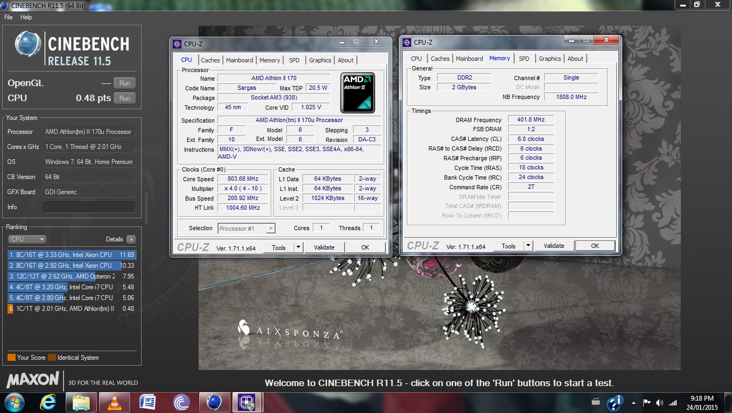
Task: Click the volume speaker tray icon
Action: point(660,402)
